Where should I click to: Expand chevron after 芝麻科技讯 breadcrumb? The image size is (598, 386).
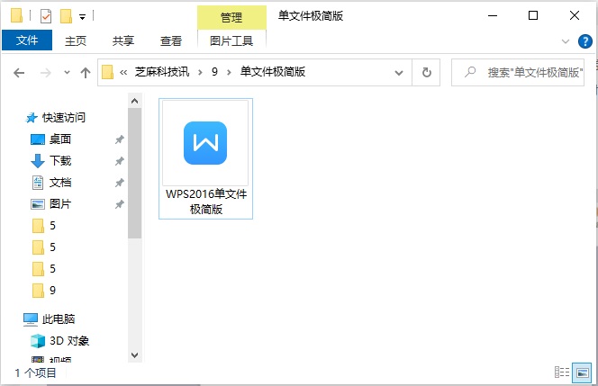point(200,72)
